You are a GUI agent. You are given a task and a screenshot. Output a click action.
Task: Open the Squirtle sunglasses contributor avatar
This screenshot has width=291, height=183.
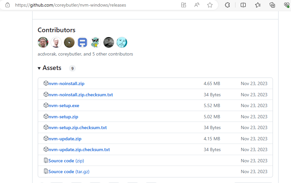96,42
